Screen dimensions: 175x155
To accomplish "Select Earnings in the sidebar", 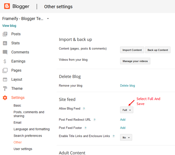I will pos(18,61).
